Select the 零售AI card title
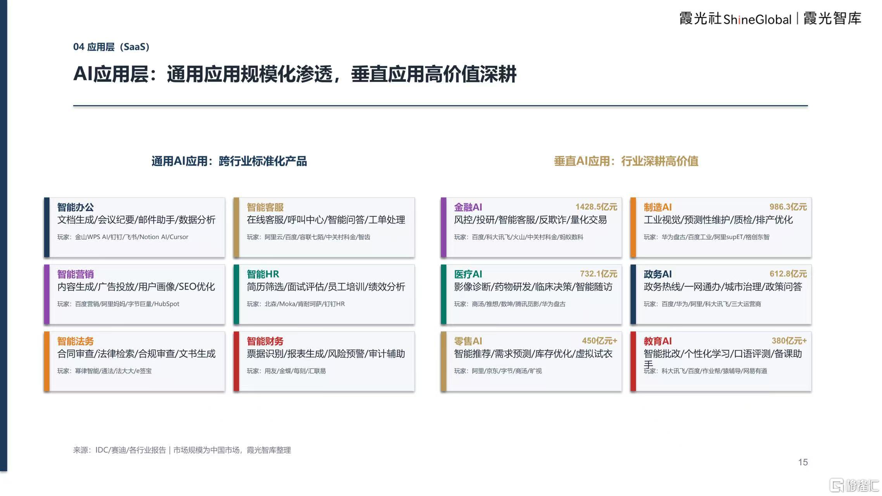The height and width of the screenshot is (496, 882). click(468, 341)
